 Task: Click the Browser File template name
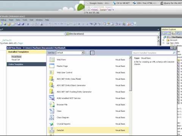point(62,105)
